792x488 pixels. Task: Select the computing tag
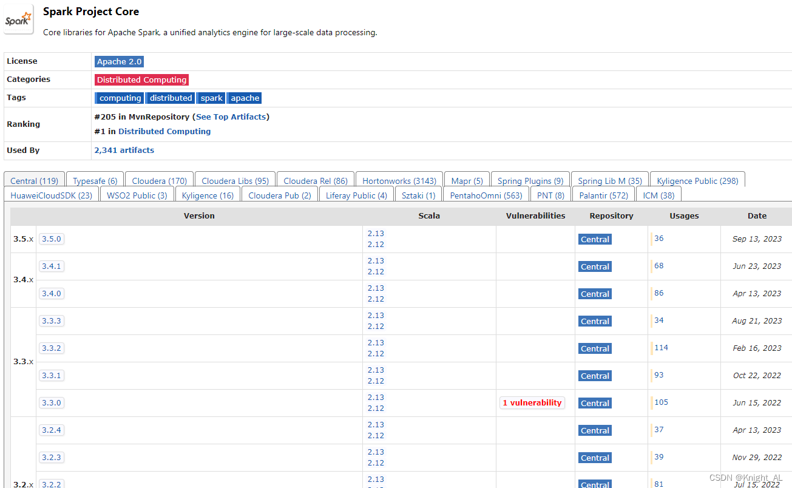(120, 98)
